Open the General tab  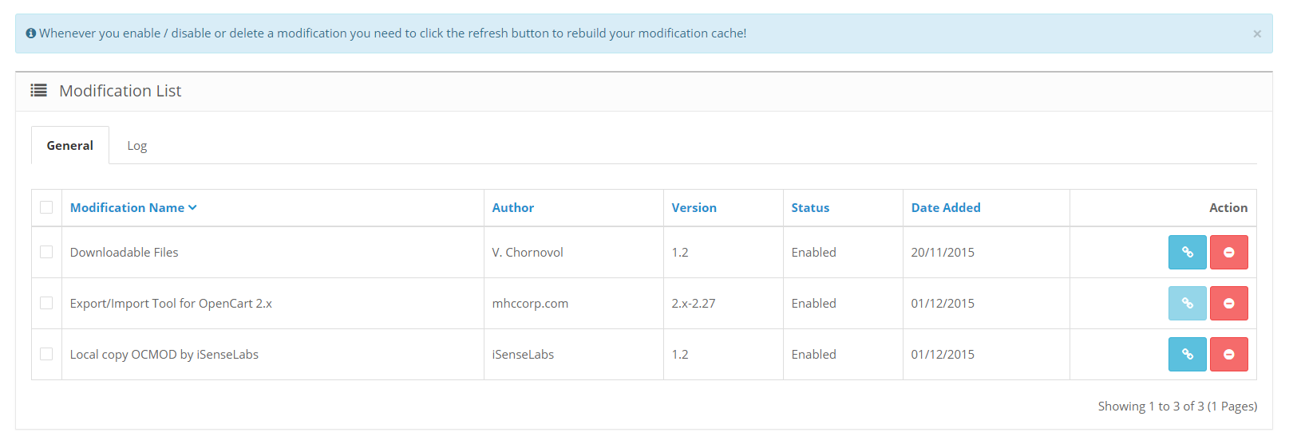(x=70, y=145)
